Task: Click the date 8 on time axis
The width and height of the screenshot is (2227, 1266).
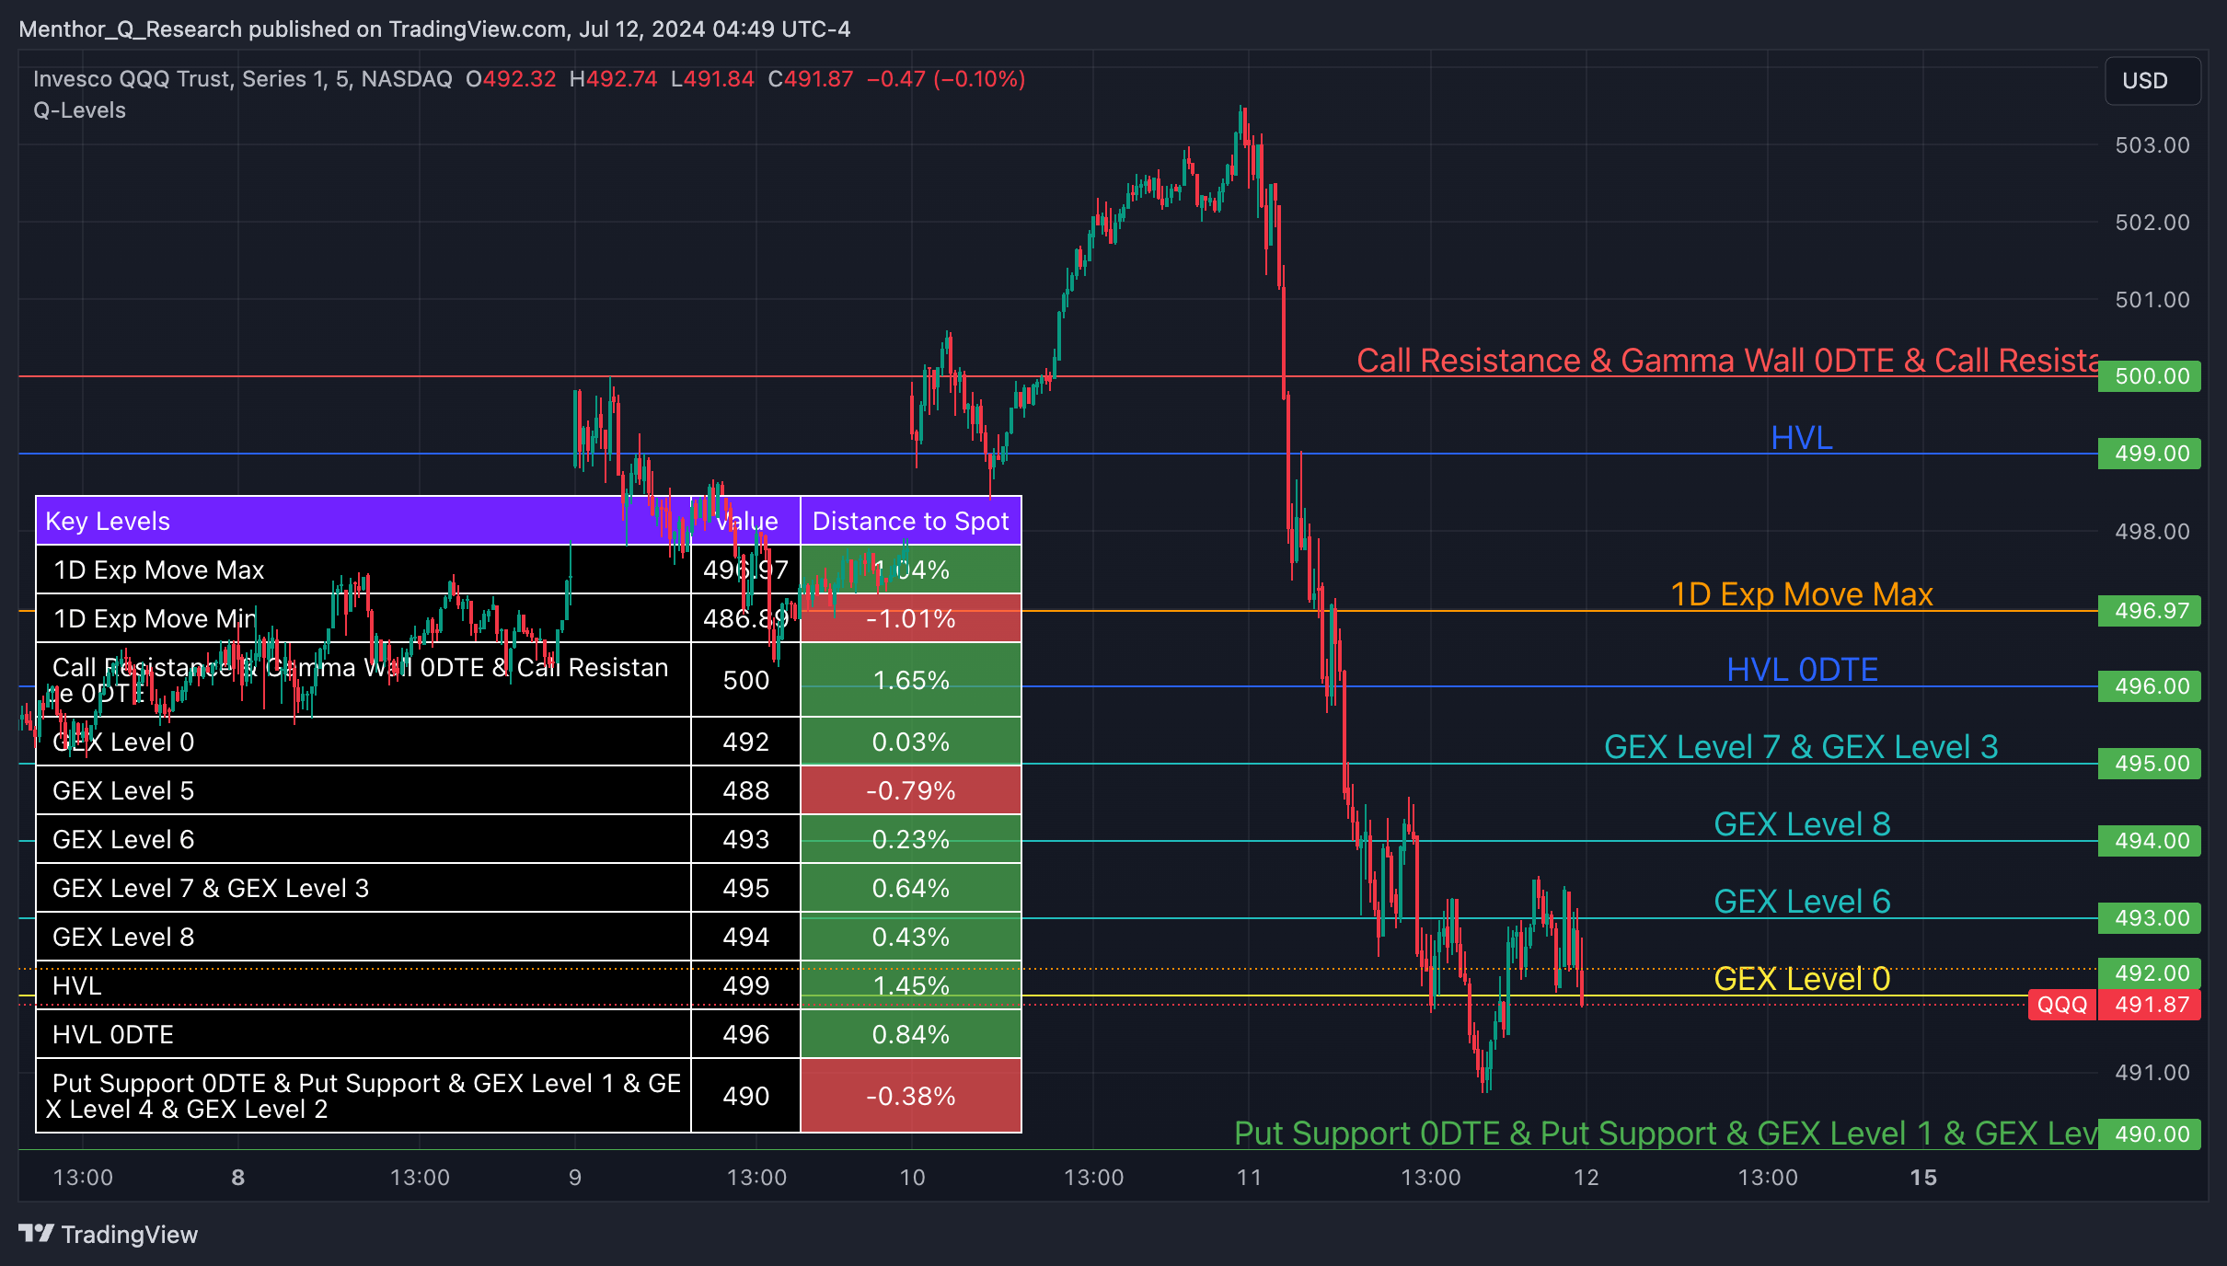Action: [238, 1178]
